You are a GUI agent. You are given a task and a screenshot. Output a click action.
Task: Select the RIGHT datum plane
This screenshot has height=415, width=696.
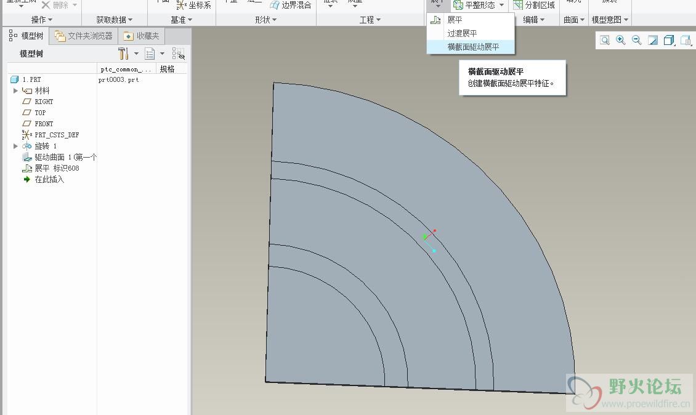click(38, 102)
